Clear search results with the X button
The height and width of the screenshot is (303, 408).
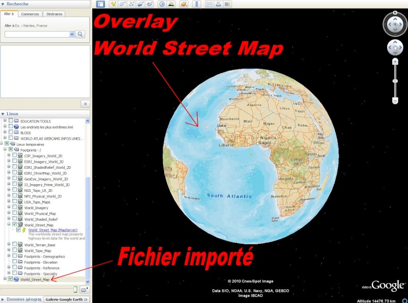coord(85,104)
